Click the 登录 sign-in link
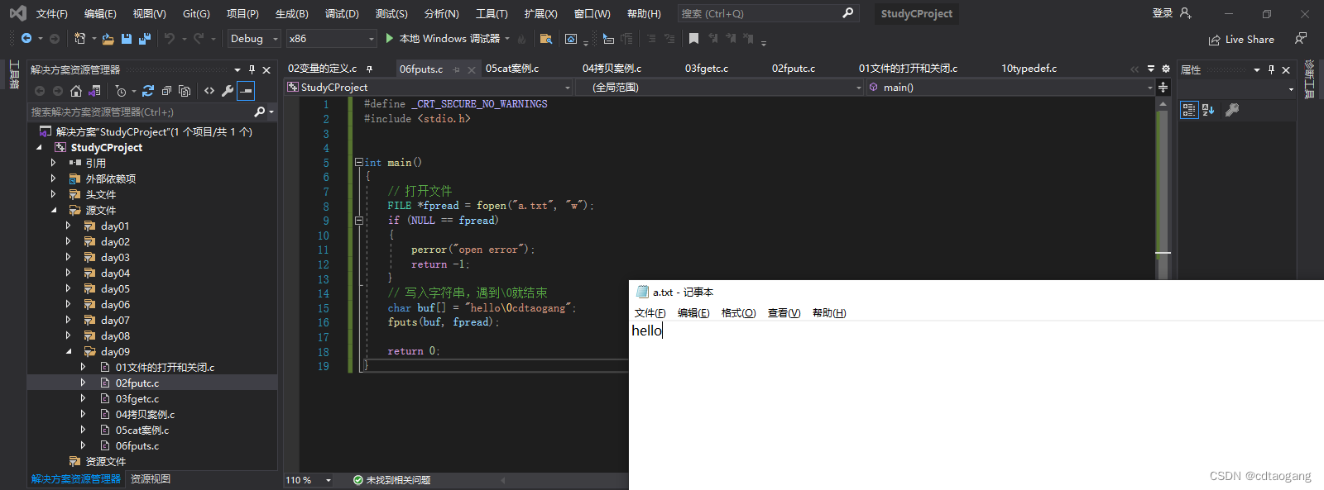The width and height of the screenshot is (1324, 490). [1163, 13]
